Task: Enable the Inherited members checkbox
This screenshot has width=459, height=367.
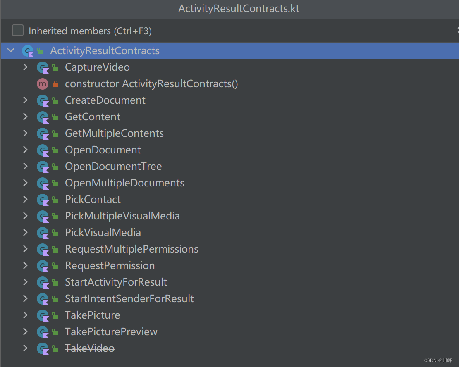Action: click(x=17, y=30)
